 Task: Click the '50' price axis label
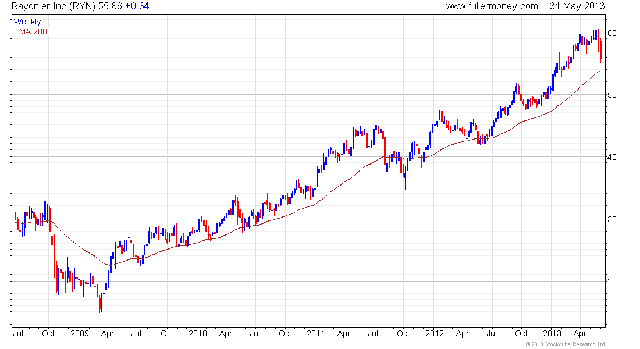[612, 95]
